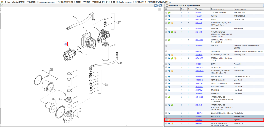Screen dimensions: 264x127
Task: Click green arrow icon in row 24
Action: click(169, 97)
